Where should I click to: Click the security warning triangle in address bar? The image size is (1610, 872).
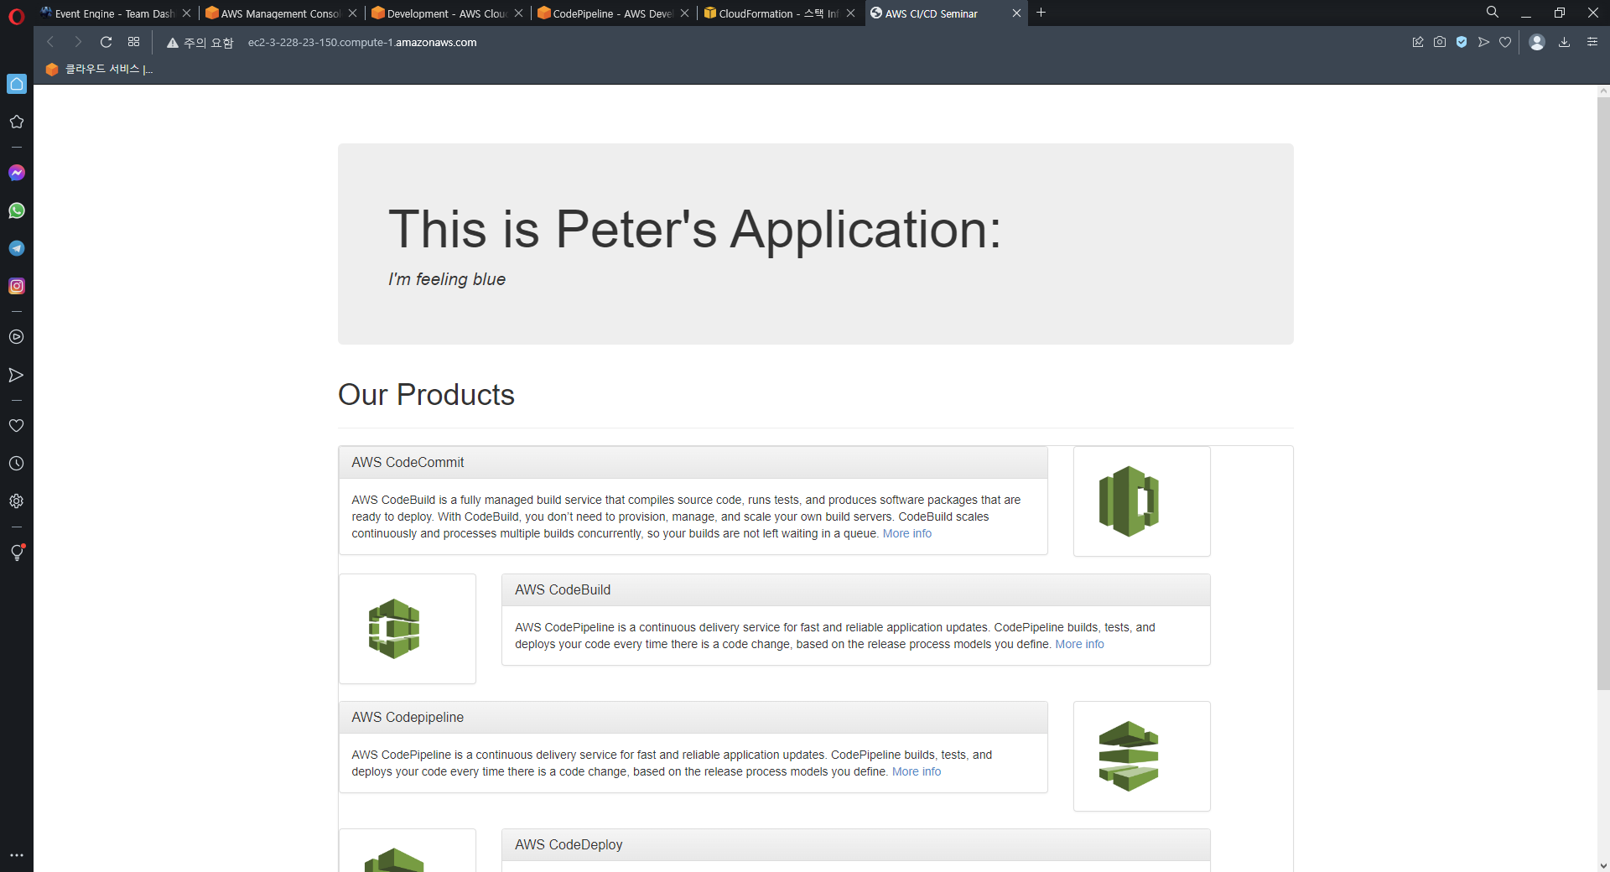tap(173, 43)
